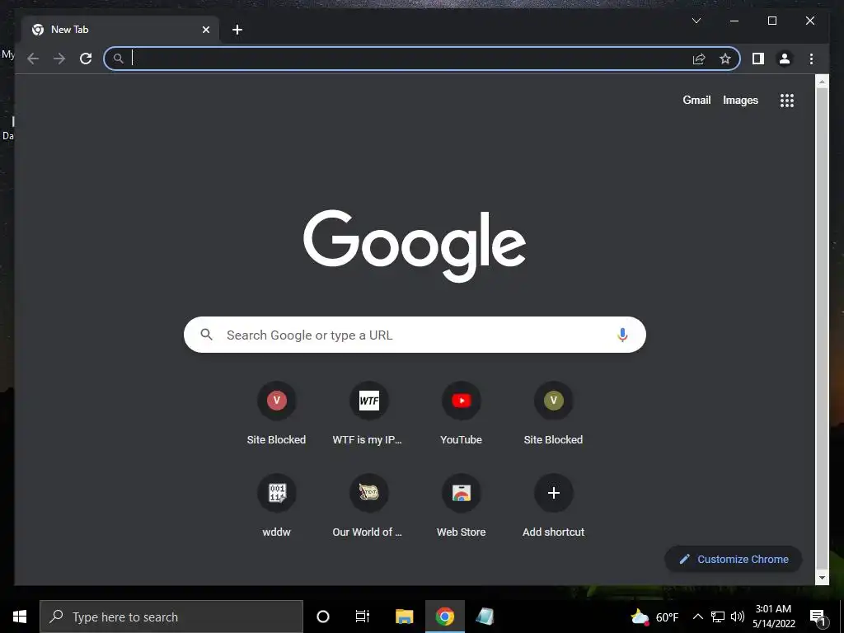Go back with the back arrow
The width and height of the screenshot is (844, 633).
click(x=33, y=59)
